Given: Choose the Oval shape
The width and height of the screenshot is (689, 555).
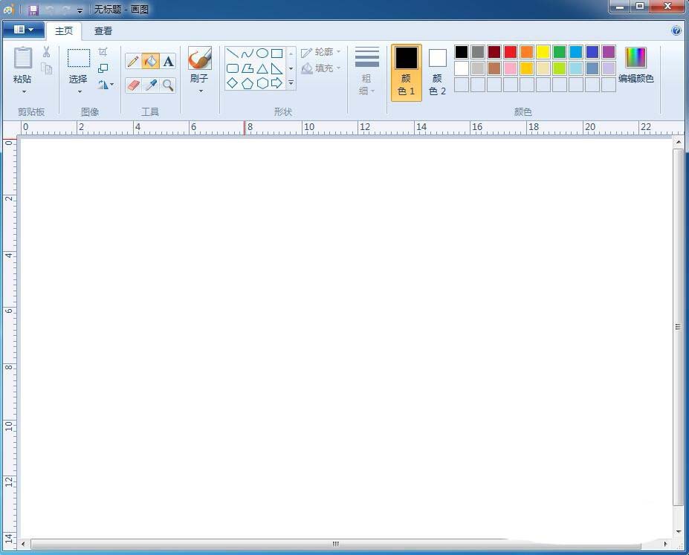Looking at the screenshot, I should point(262,53).
